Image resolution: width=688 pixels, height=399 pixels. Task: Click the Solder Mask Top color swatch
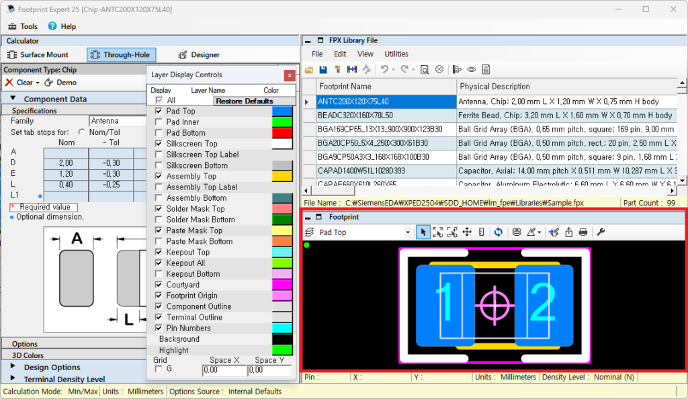click(282, 209)
